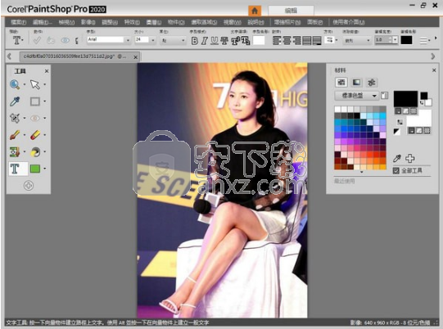Switch to the 編輯 workspace tab

(291, 11)
